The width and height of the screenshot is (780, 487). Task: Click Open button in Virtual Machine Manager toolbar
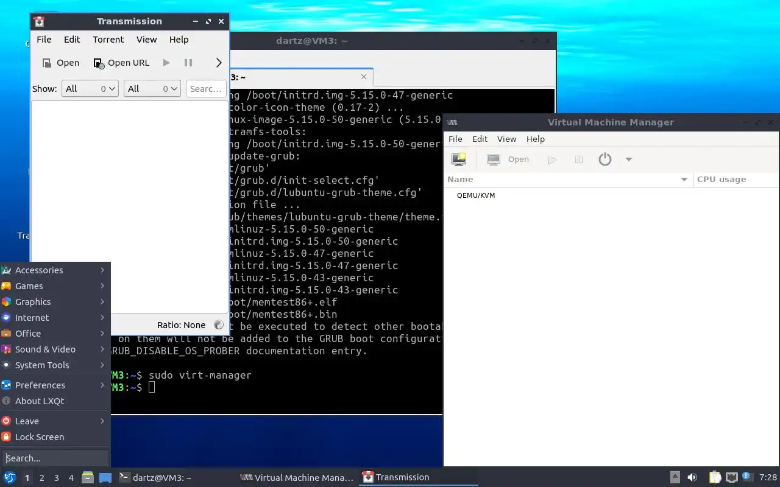tap(508, 159)
